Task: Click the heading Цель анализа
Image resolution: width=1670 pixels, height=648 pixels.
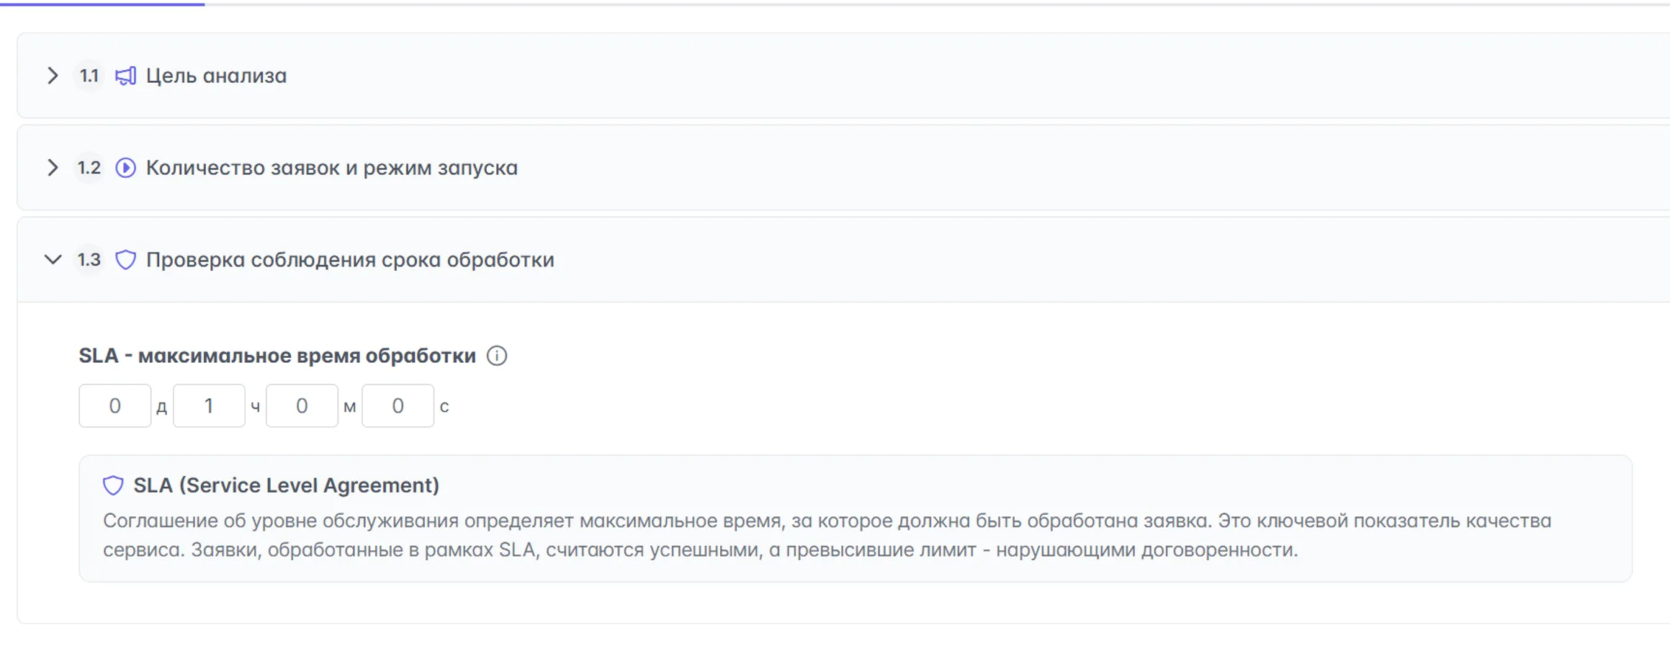Action: tap(216, 76)
